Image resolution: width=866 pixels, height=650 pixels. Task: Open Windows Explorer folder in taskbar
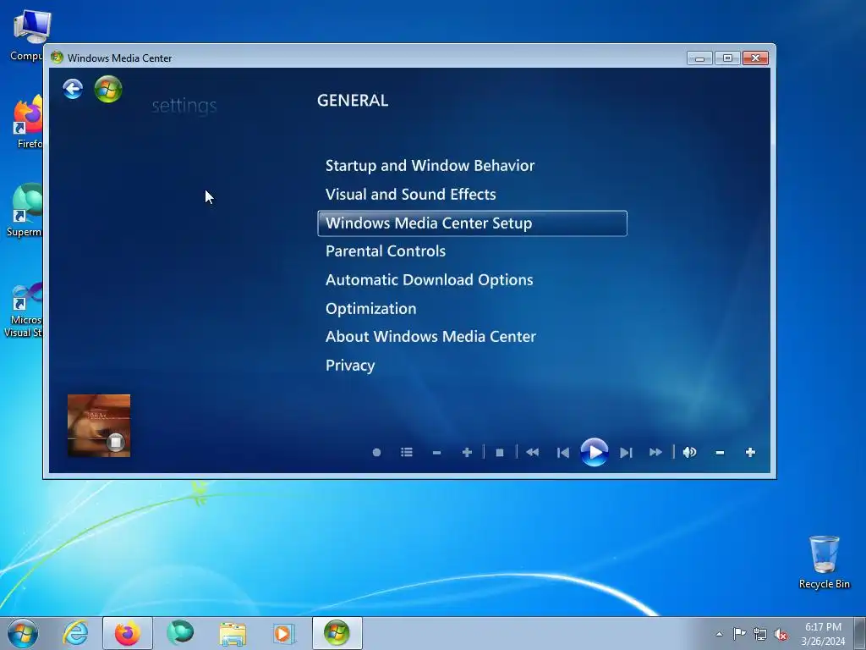233,633
